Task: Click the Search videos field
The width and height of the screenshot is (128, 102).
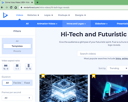Action: [103, 54]
